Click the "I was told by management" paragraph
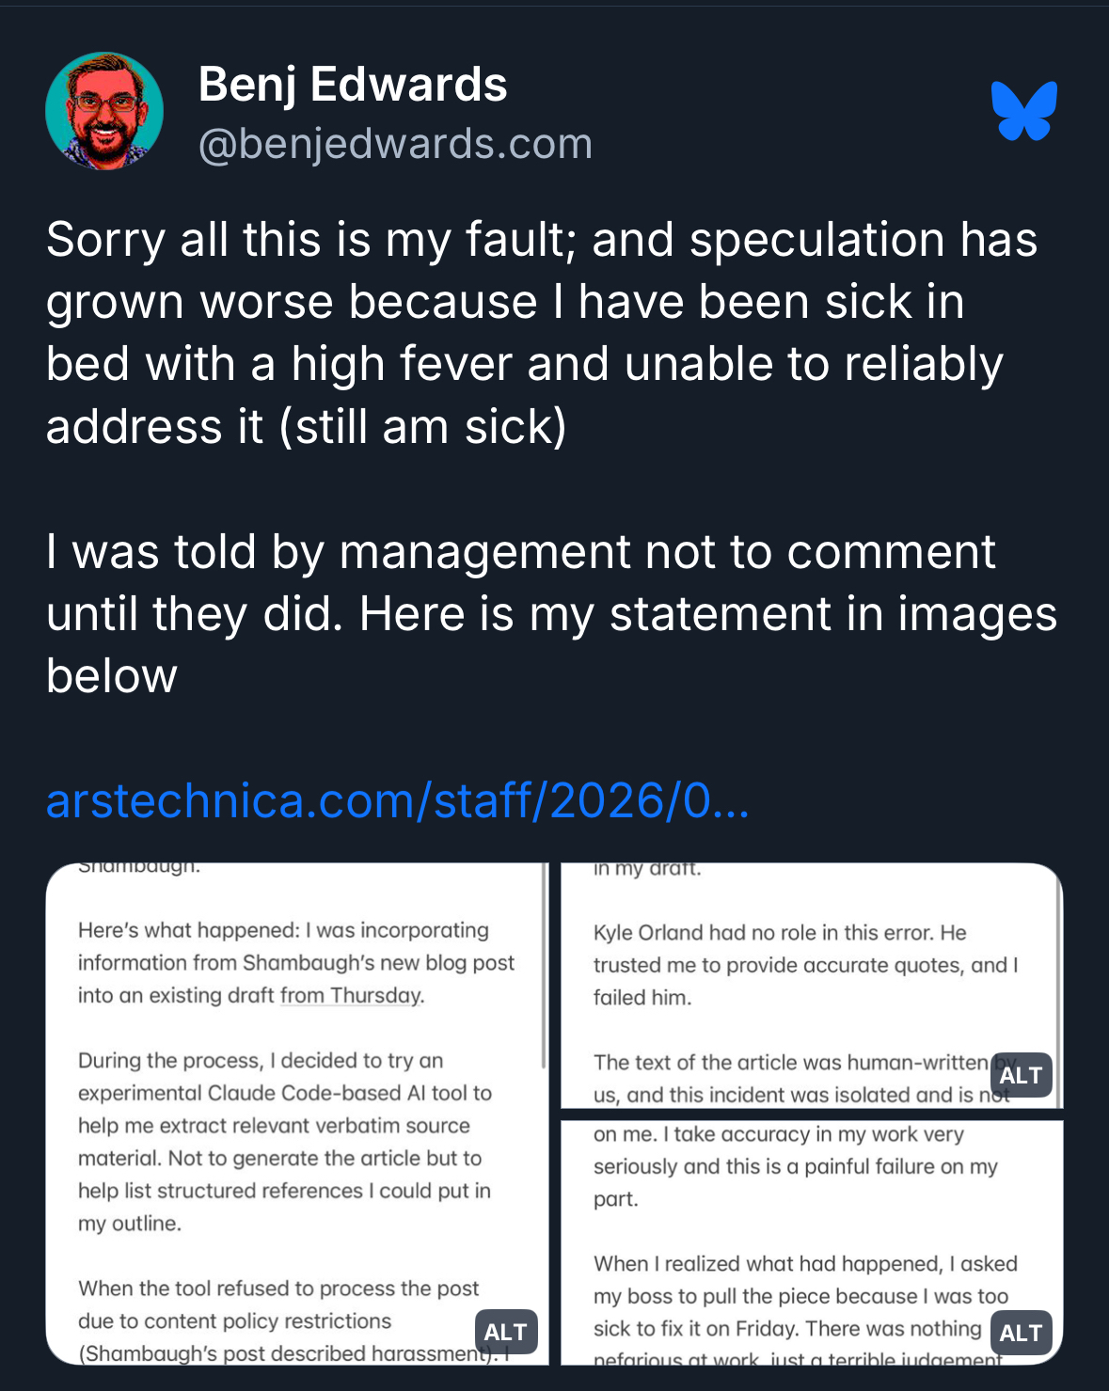Image resolution: width=1109 pixels, height=1391 pixels. (x=550, y=613)
